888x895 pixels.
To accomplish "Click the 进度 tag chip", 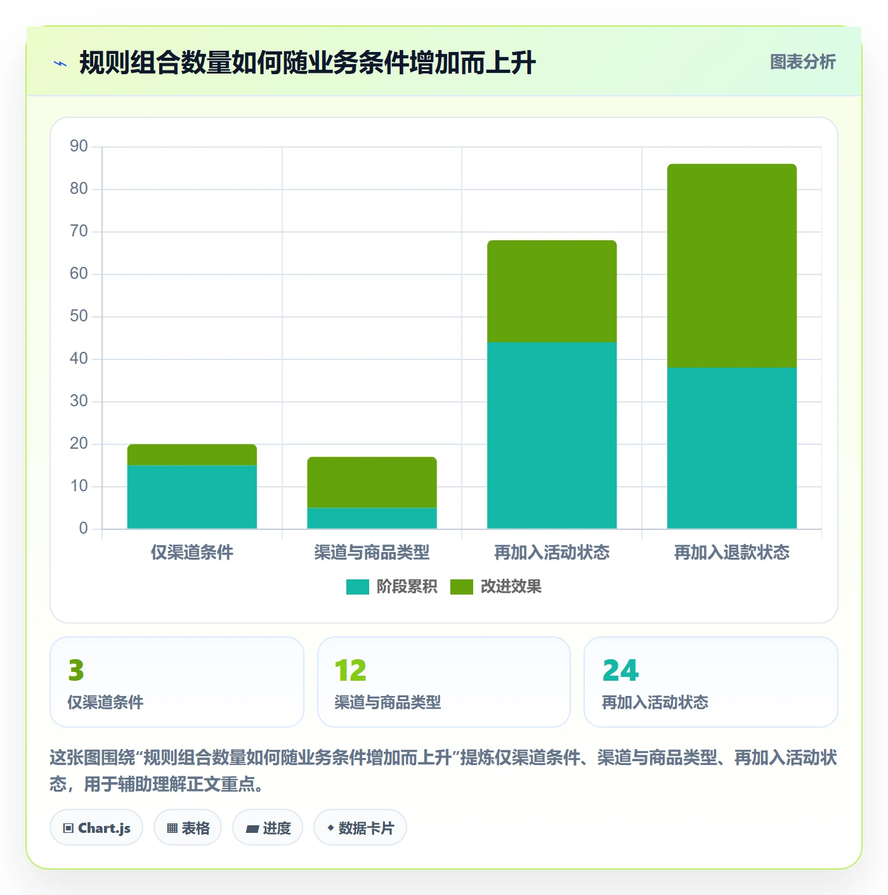I will click(268, 827).
